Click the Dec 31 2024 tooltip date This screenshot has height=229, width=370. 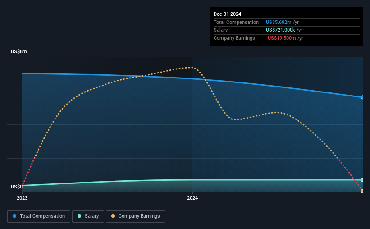pos(227,14)
